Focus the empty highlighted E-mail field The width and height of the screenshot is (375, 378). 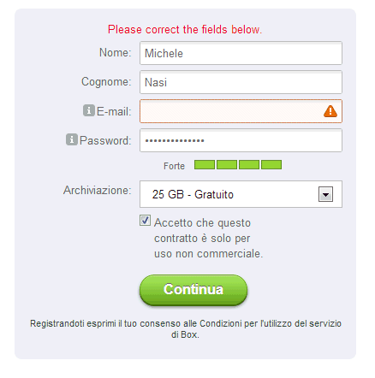pyautogui.click(x=241, y=111)
